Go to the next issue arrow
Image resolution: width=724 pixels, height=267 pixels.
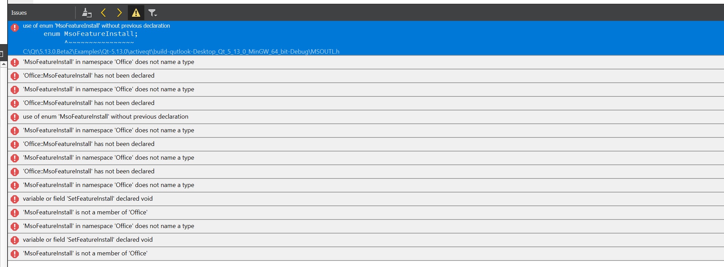[x=119, y=13]
